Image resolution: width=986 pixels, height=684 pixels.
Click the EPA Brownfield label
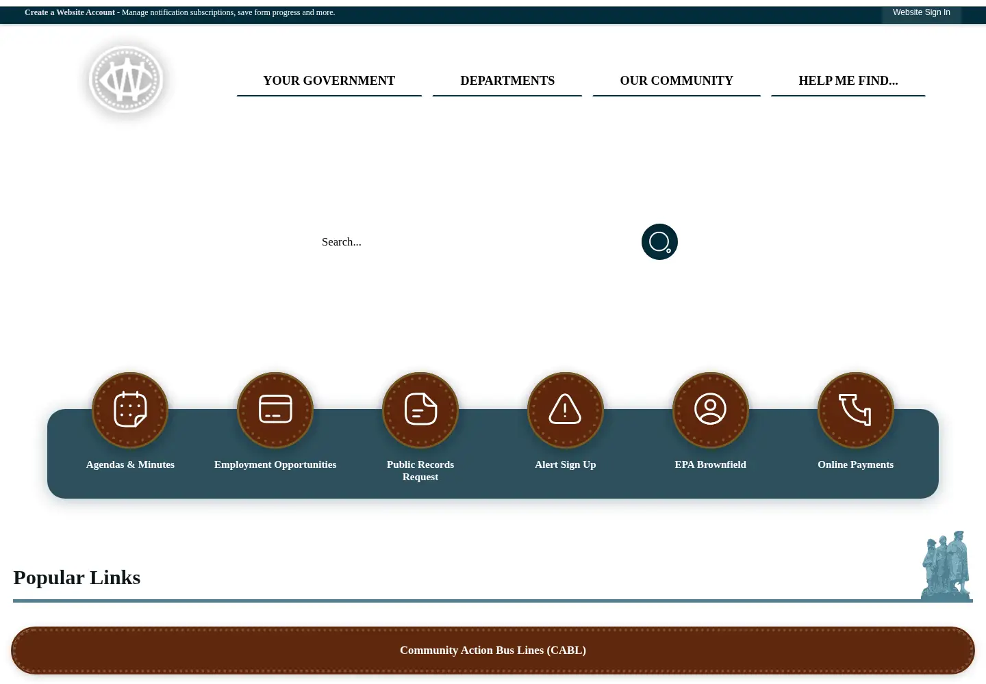tap(711, 464)
